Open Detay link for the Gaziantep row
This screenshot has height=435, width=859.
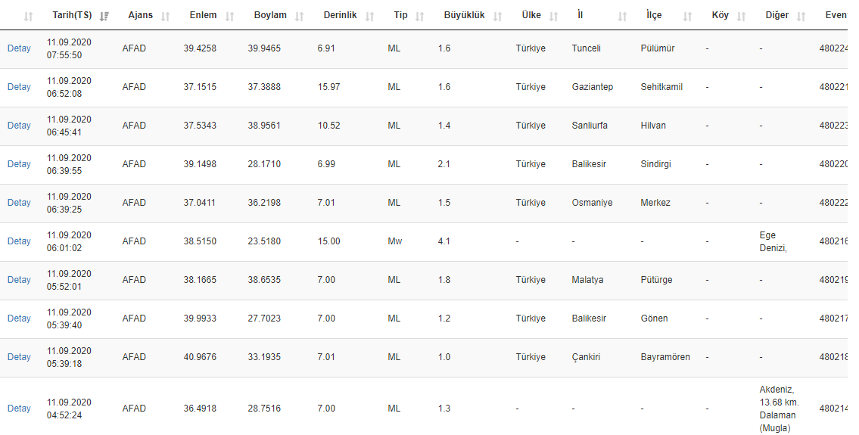click(x=19, y=87)
